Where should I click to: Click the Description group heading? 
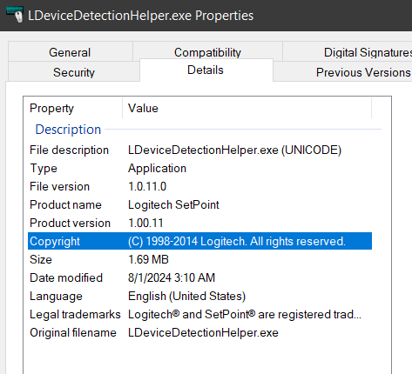(x=68, y=129)
